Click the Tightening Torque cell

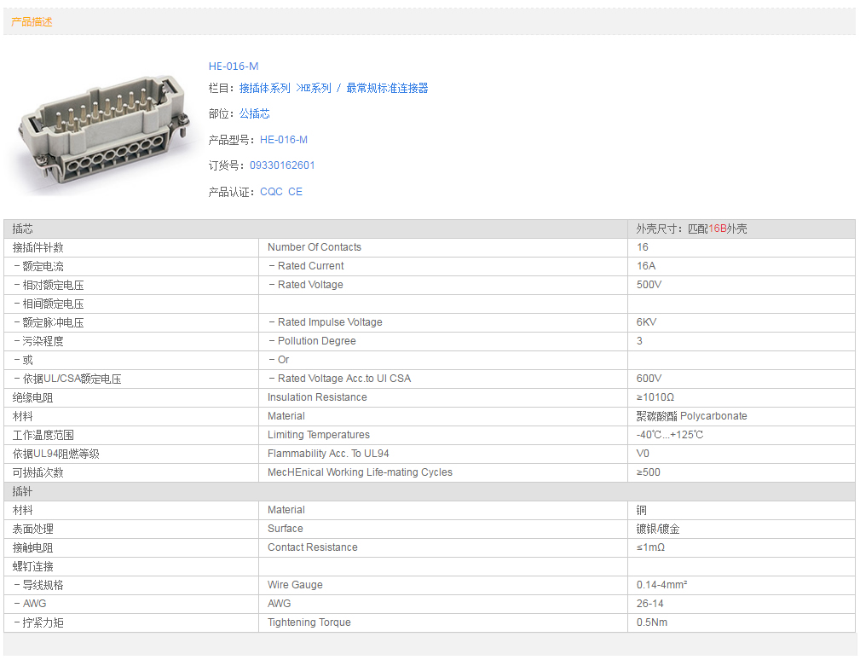pyautogui.click(x=309, y=622)
